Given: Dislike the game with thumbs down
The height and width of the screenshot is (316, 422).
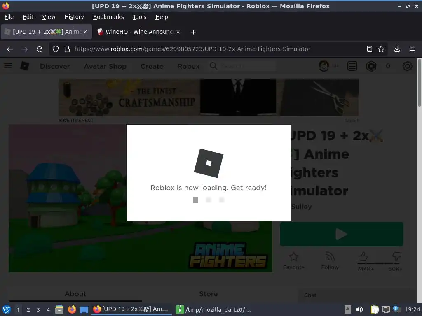Looking at the screenshot, I should click(397, 256).
